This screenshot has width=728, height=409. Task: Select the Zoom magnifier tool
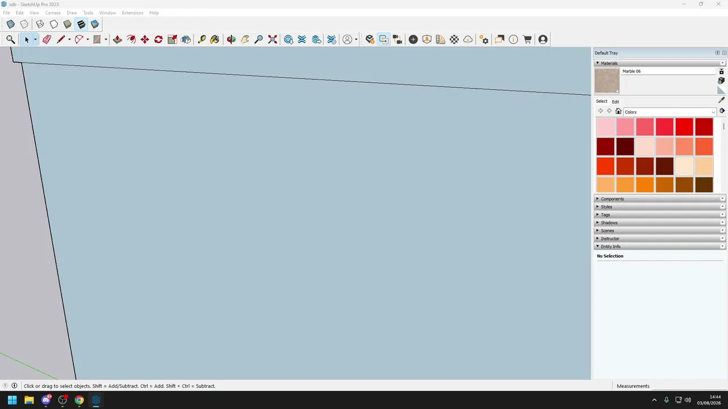[259, 39]
